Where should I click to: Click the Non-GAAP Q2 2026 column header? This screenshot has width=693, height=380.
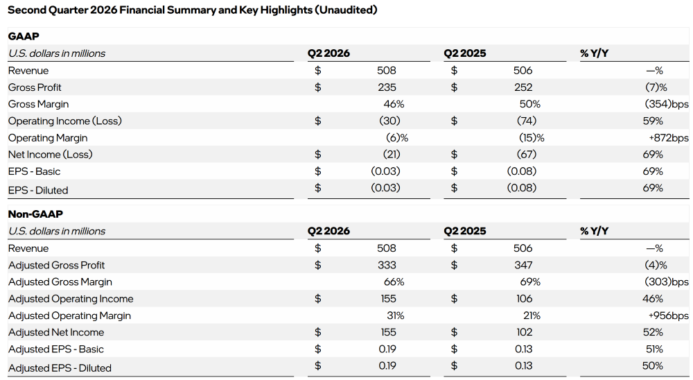click(328, 231)
